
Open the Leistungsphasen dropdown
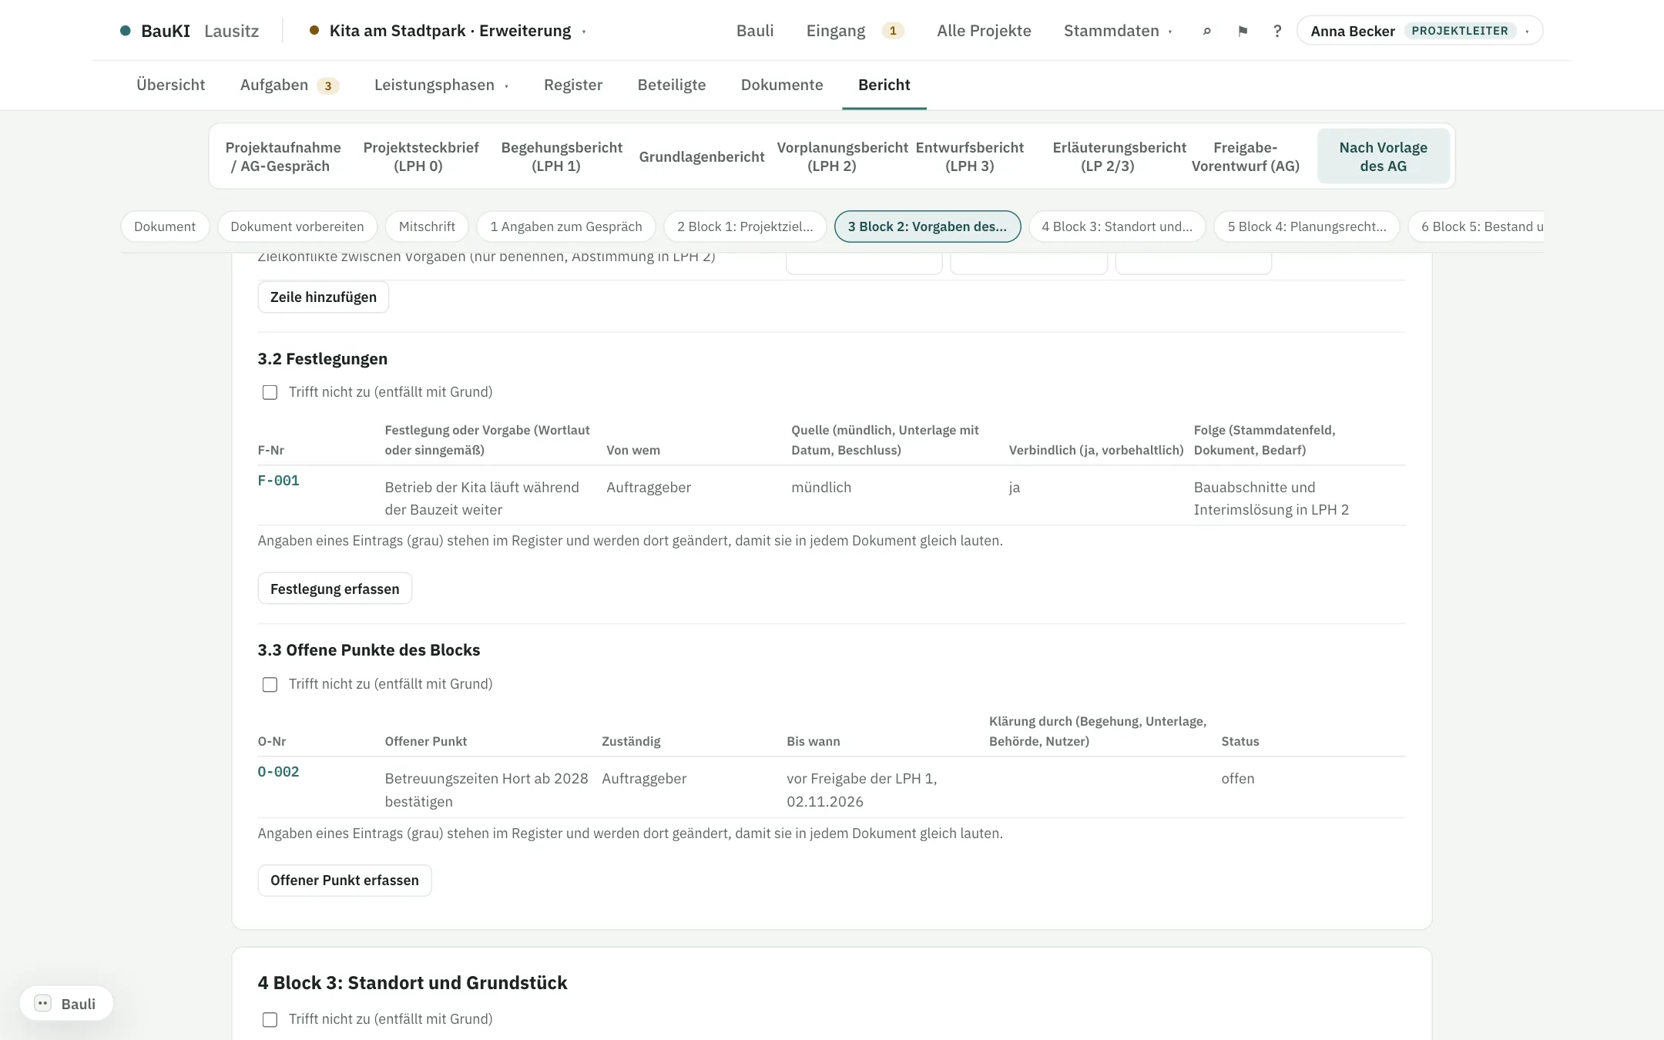click(x=441, y=85)
